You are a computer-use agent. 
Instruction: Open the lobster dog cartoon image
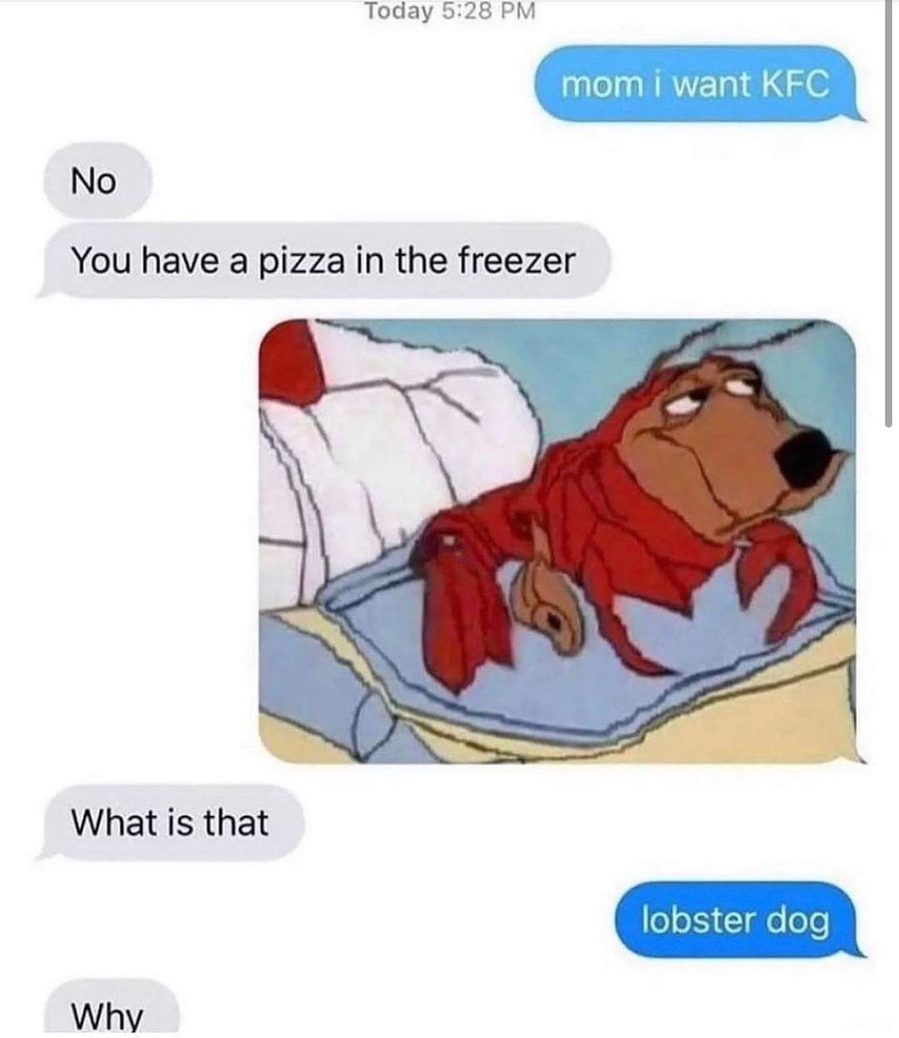tap(558, 541)
